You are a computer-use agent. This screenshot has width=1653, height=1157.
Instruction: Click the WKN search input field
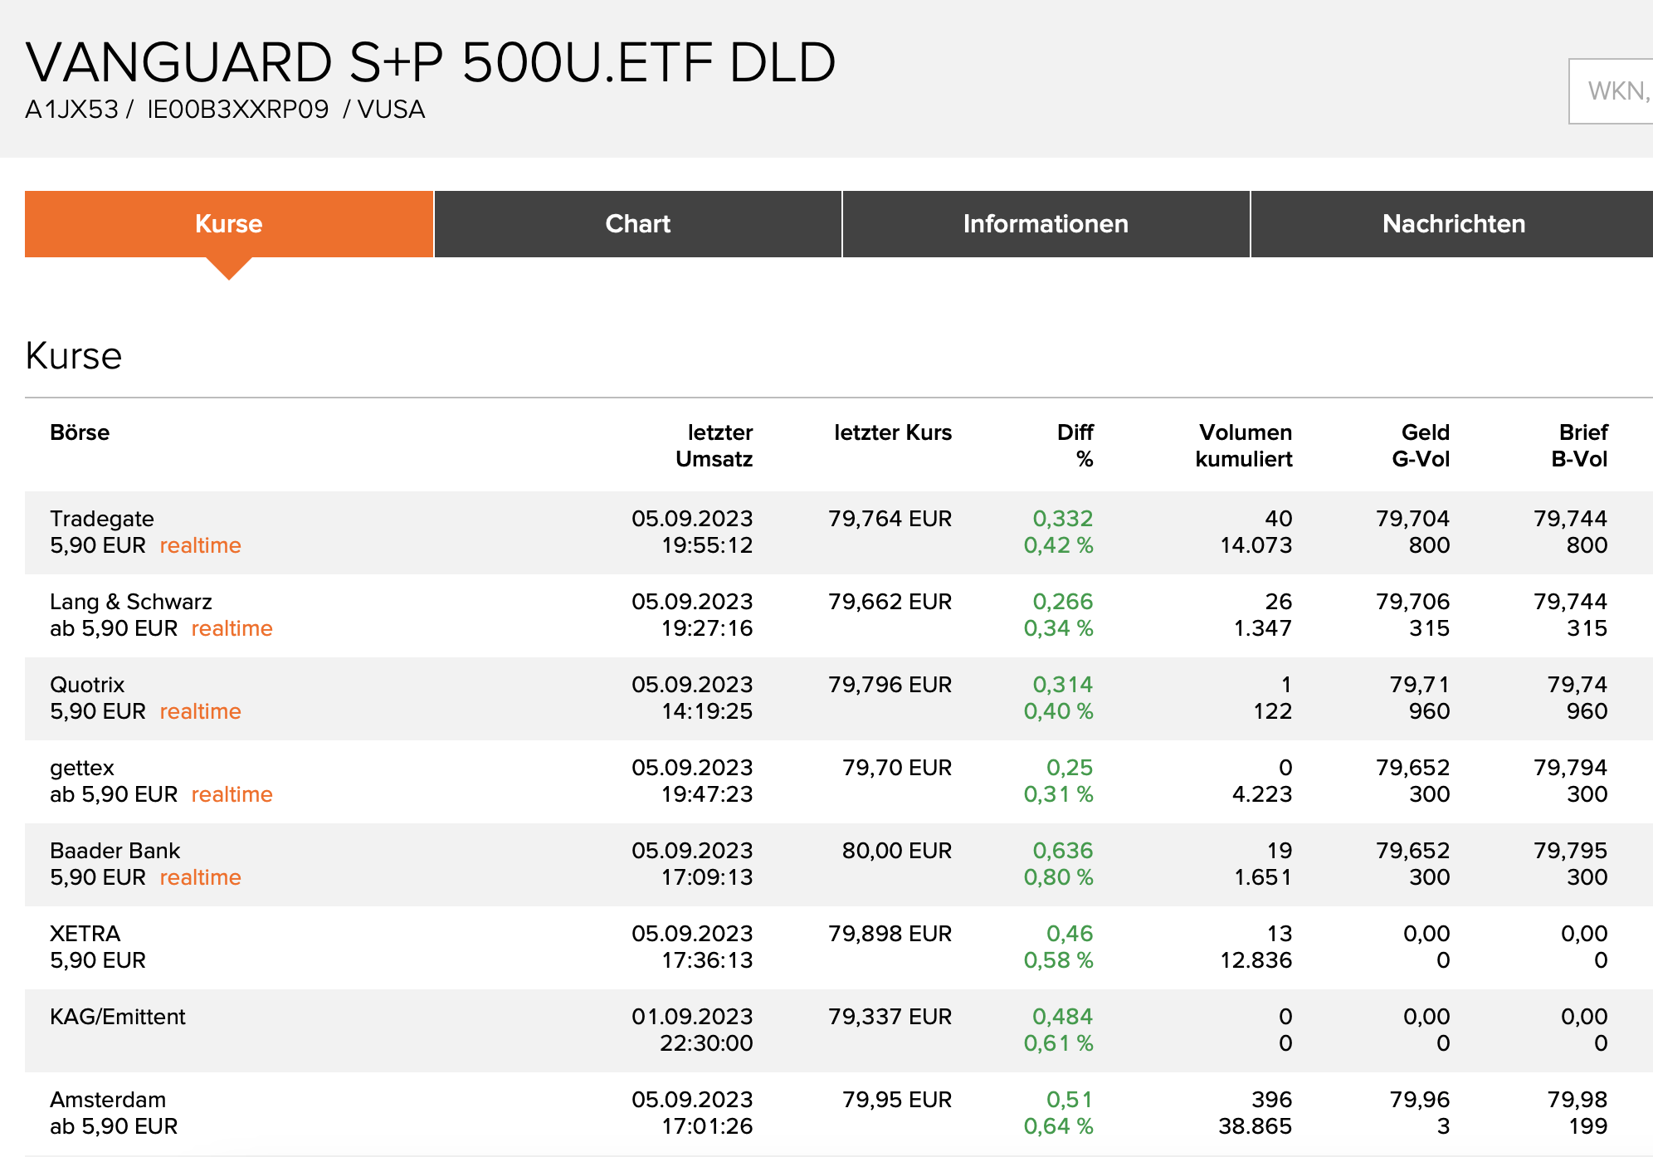click(x=1614, y=91)
